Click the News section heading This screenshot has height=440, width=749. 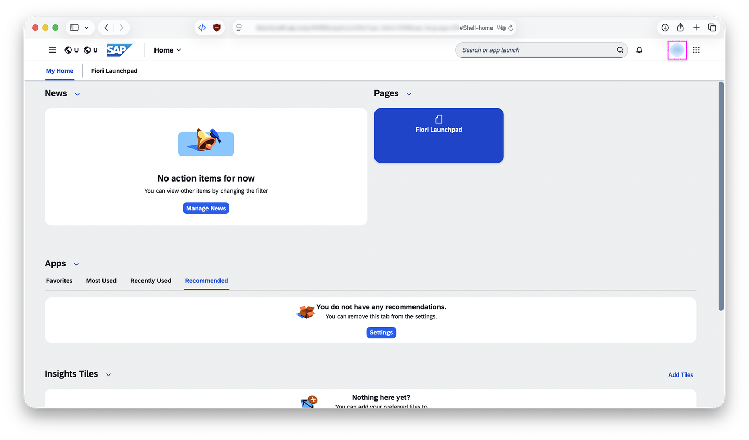(56, 93)
